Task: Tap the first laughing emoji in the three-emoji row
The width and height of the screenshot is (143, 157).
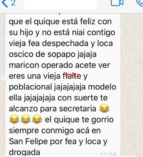Action: pos(14,119)
